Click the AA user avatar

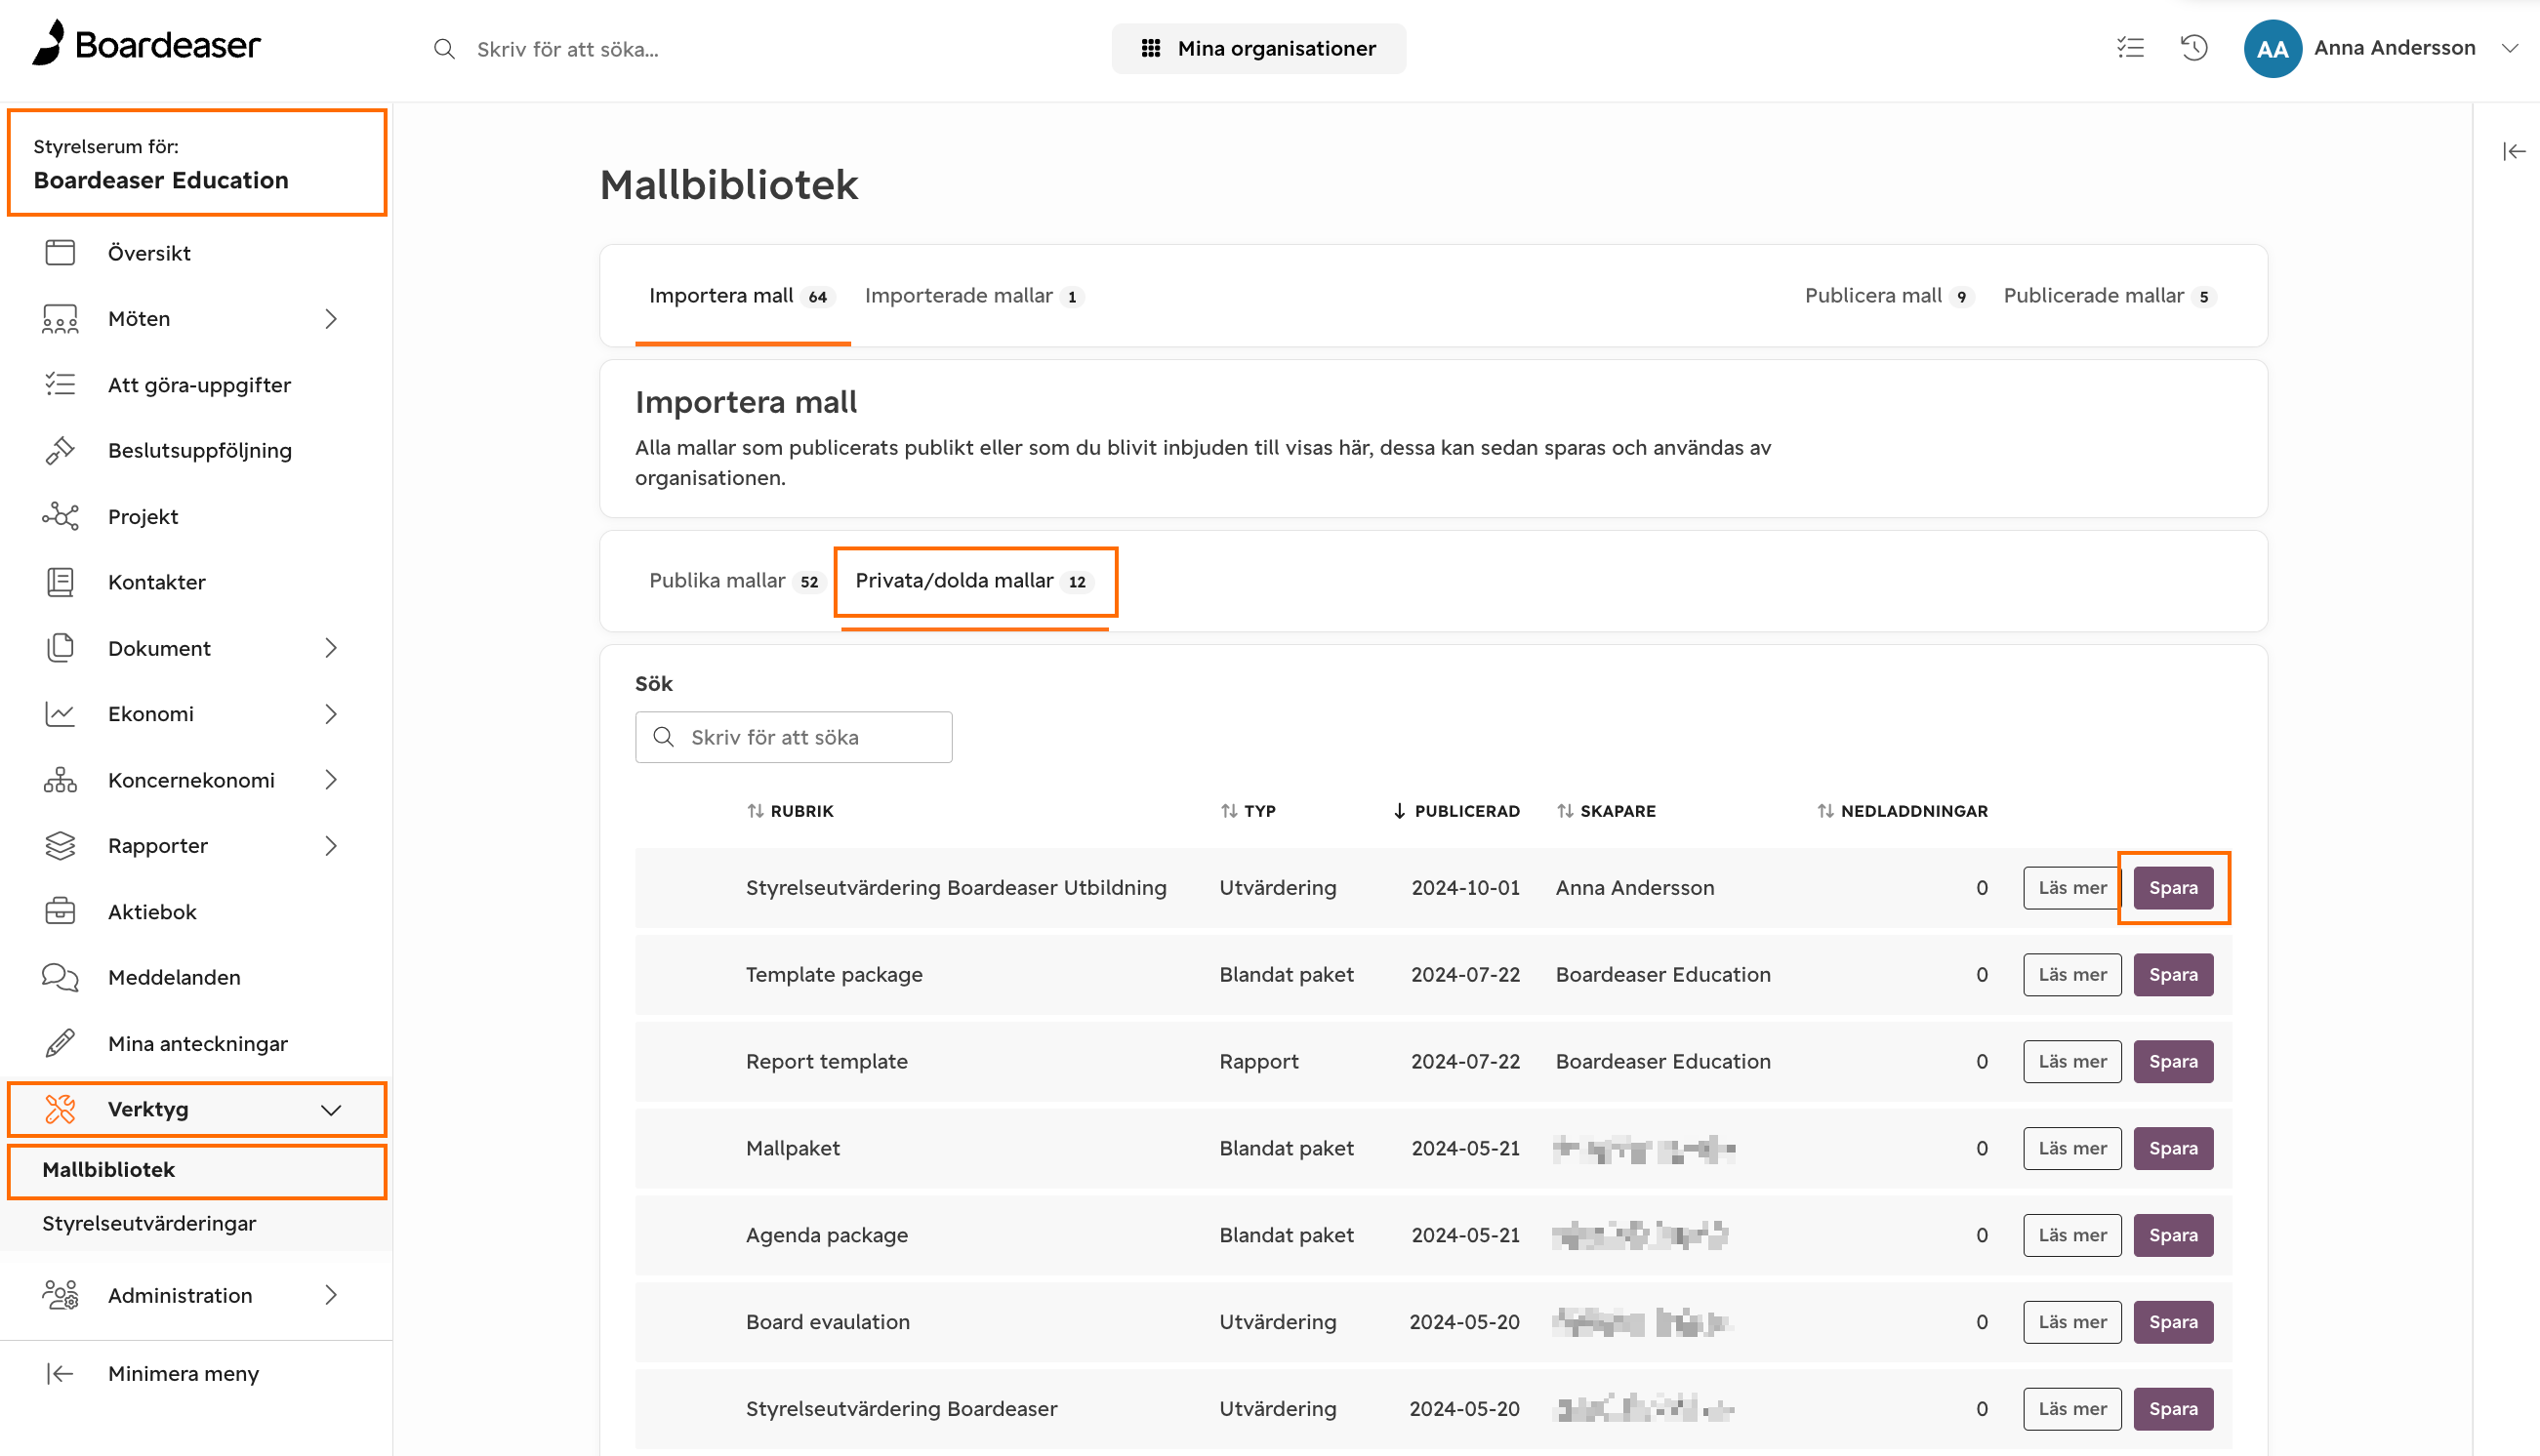tap(2272, 49)
